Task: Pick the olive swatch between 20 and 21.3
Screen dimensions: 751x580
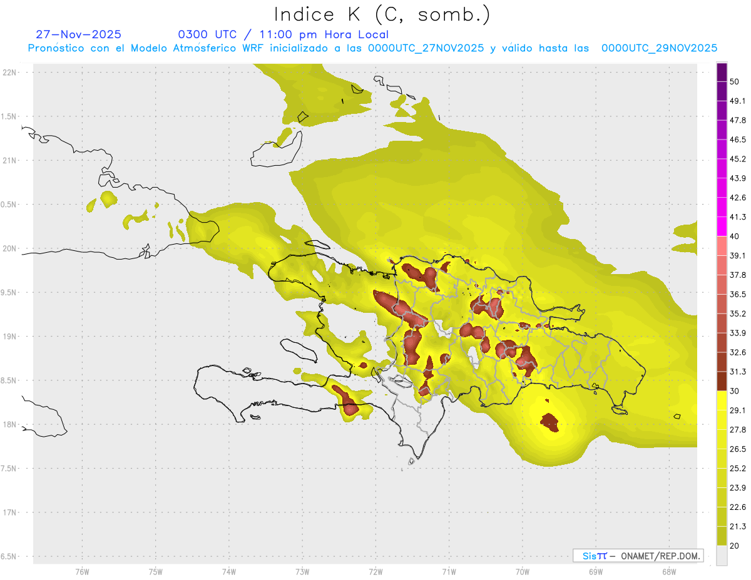Action: coord(722,536)
